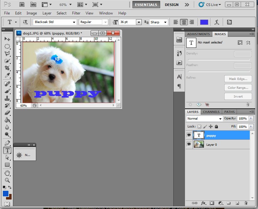Viewport: 258px width, 209px height.
Task: Select the Elliptical Marquee tool
Action: coord(7,46)
